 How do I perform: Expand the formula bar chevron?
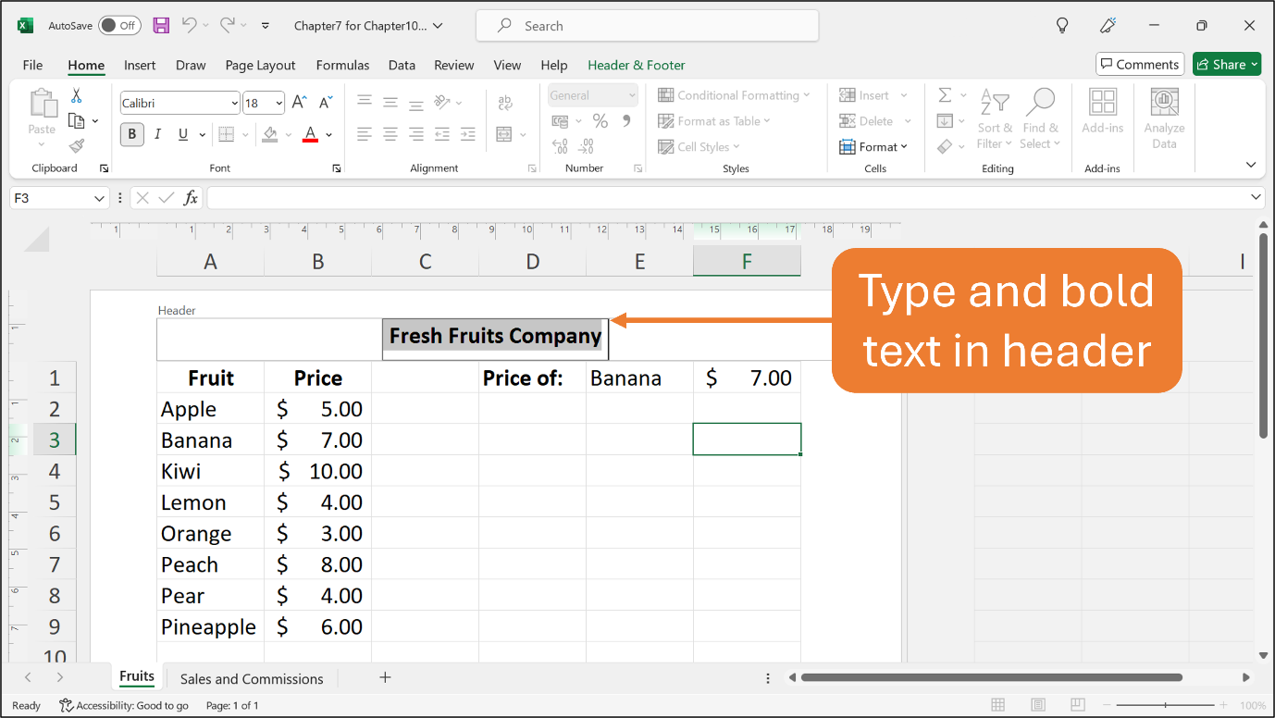1256,197
